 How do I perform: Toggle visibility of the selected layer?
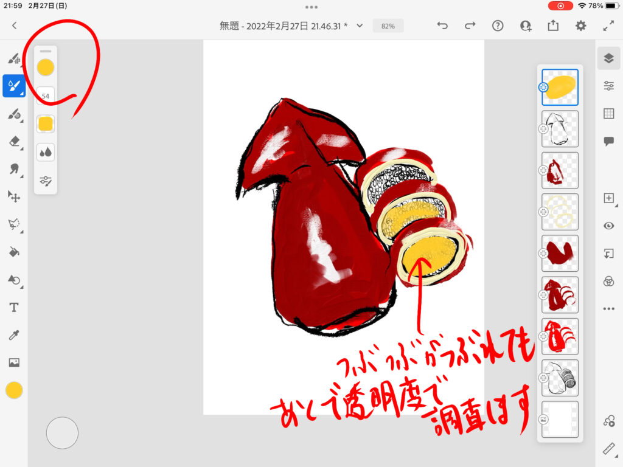pos(608,226)
